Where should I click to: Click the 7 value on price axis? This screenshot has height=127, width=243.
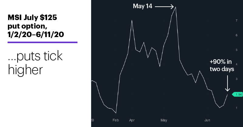coord(237,21)
